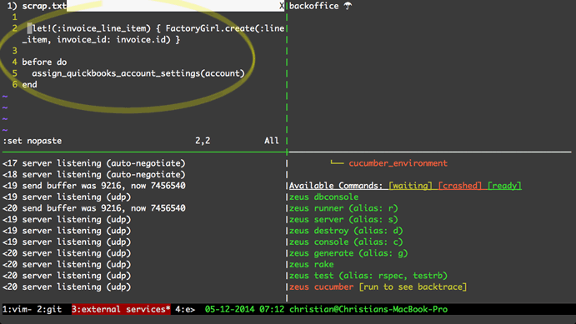Screen dimensions: 576x324
Task: Click the [waiting] status legend
Action: pos(410,186)
